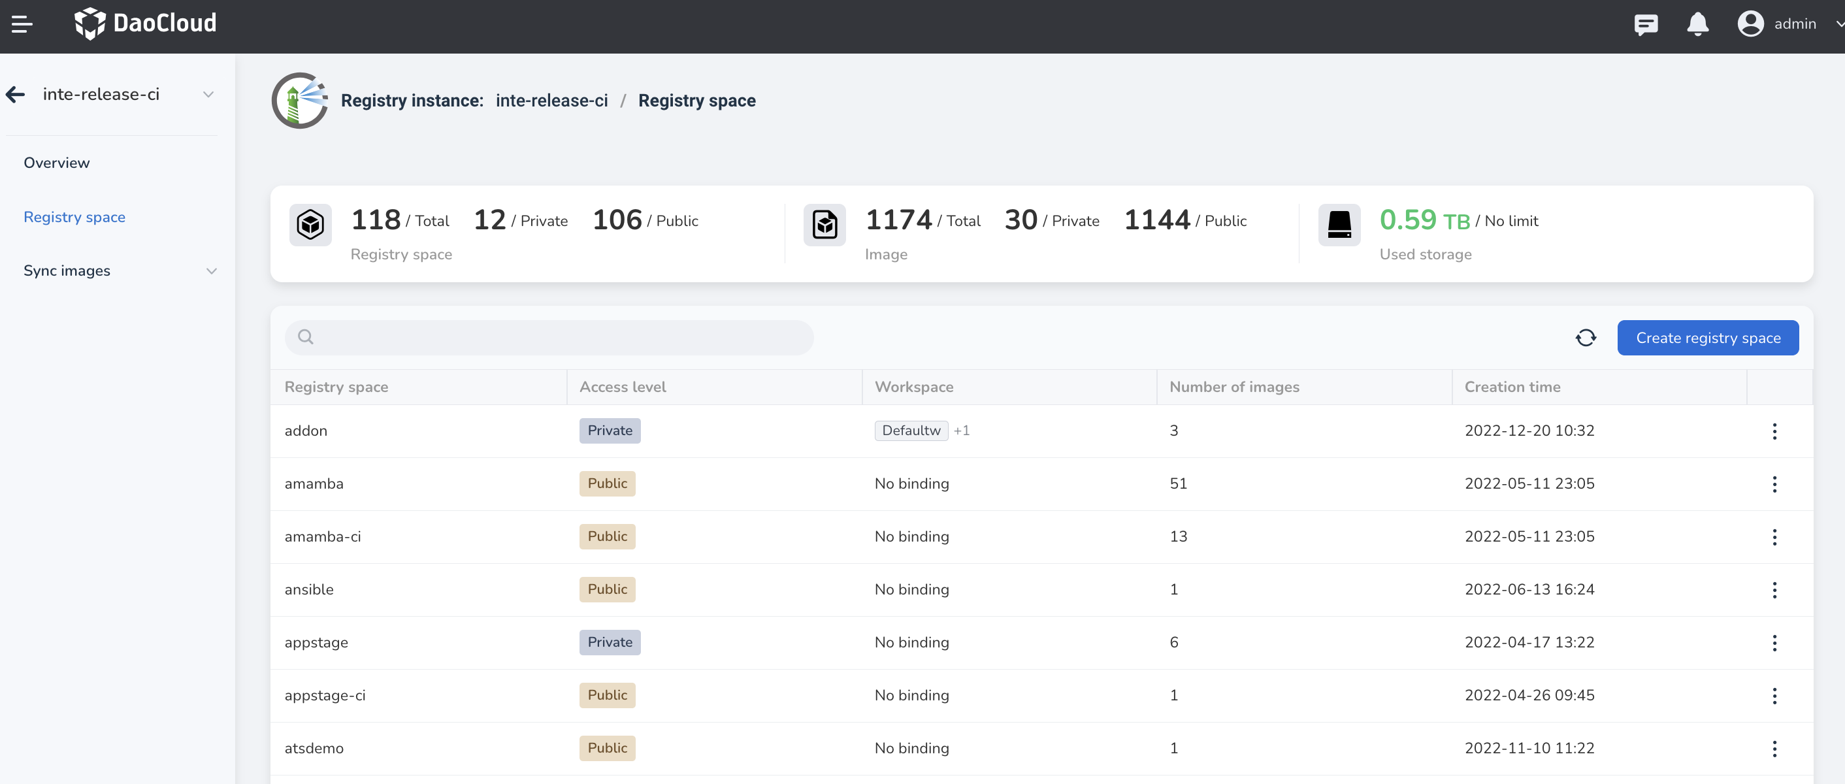Click the 1174 Total image count
The image size is (1845, 784).
[922, 220]
